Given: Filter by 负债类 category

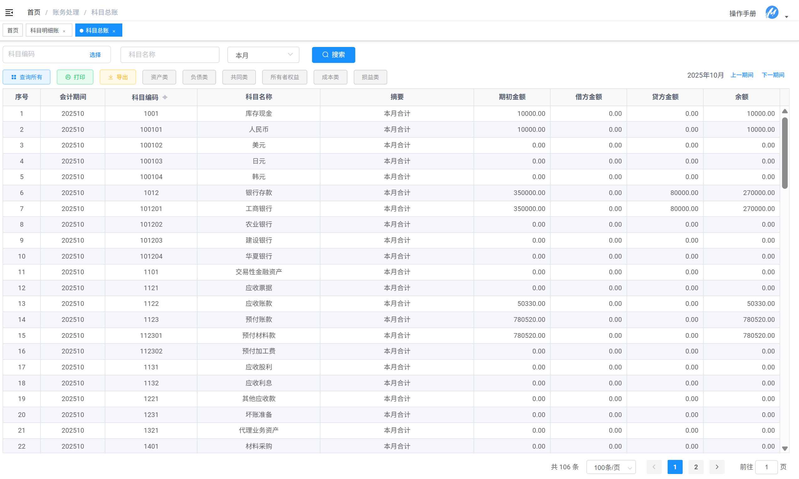Looking at the screenshot, I should coord(199,77).
